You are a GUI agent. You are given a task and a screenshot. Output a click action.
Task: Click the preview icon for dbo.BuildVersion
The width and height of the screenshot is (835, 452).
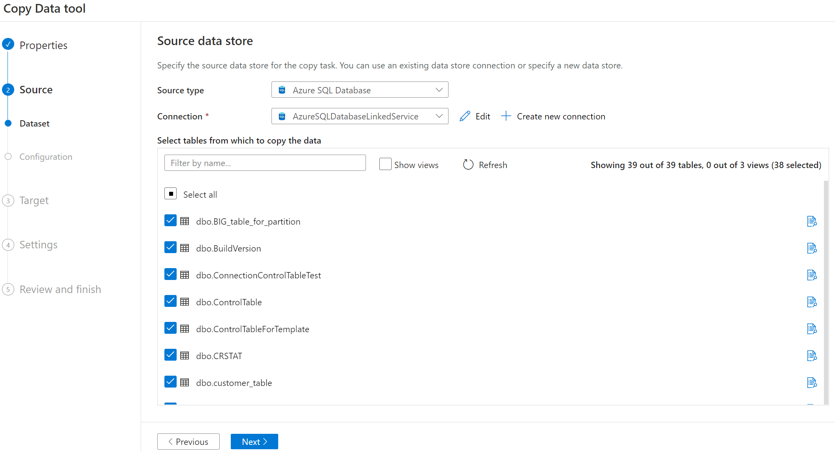click(x=812, y=248)
